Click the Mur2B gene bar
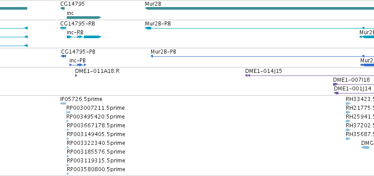The width and height of the screenshot is (374, 176). (259, 8)
